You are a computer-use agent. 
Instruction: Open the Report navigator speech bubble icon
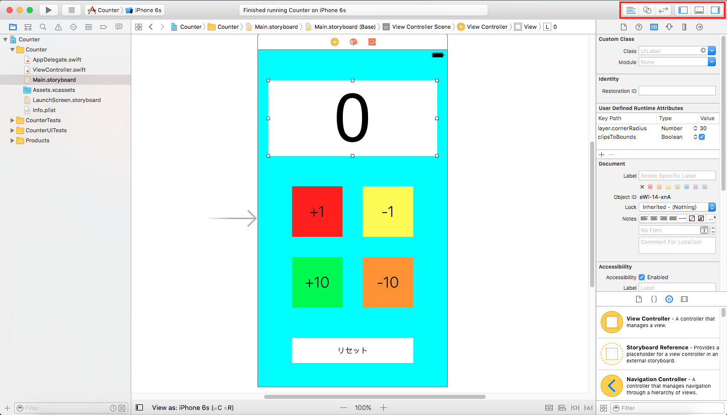(119, 27)
